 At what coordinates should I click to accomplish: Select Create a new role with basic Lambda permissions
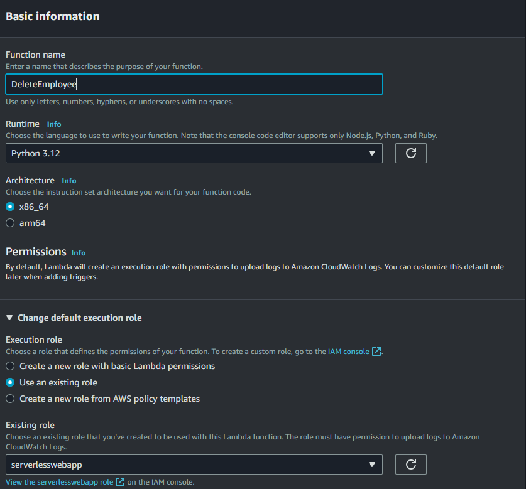coord(10,366)
